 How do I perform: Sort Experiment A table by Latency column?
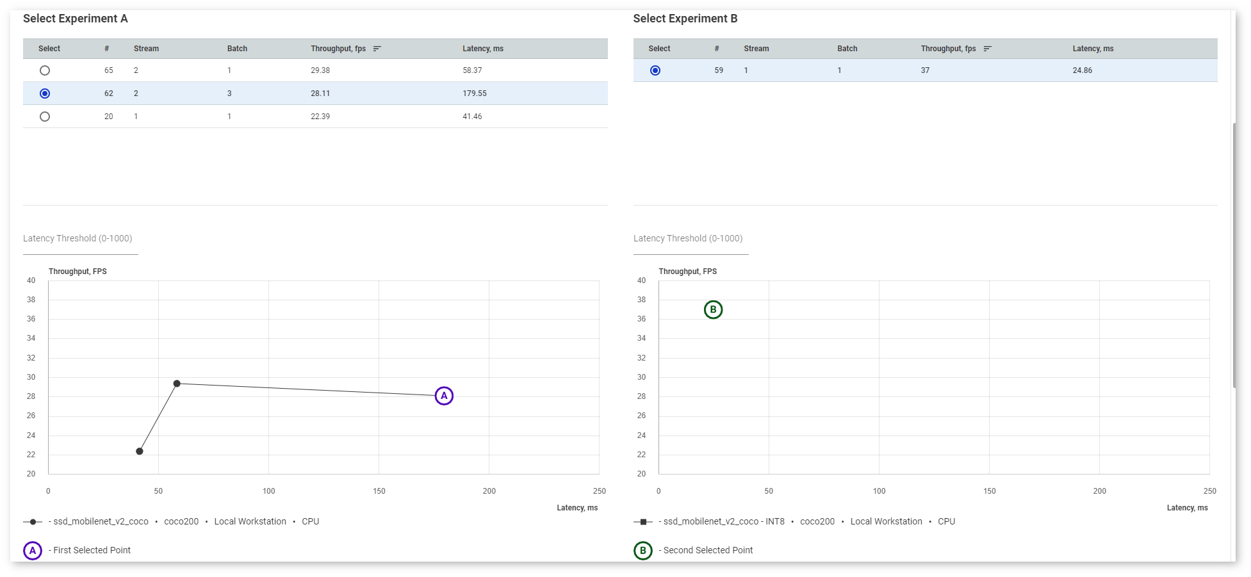click(x=484, y=48)
